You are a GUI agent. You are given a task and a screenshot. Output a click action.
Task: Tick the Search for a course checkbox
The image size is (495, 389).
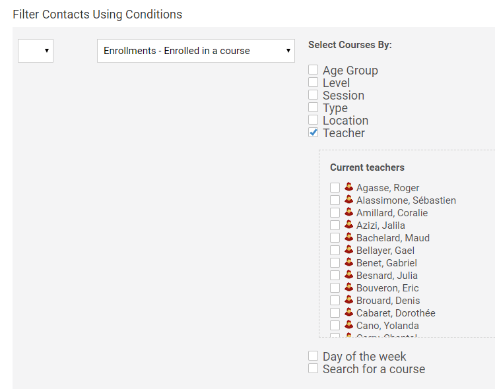313,369
